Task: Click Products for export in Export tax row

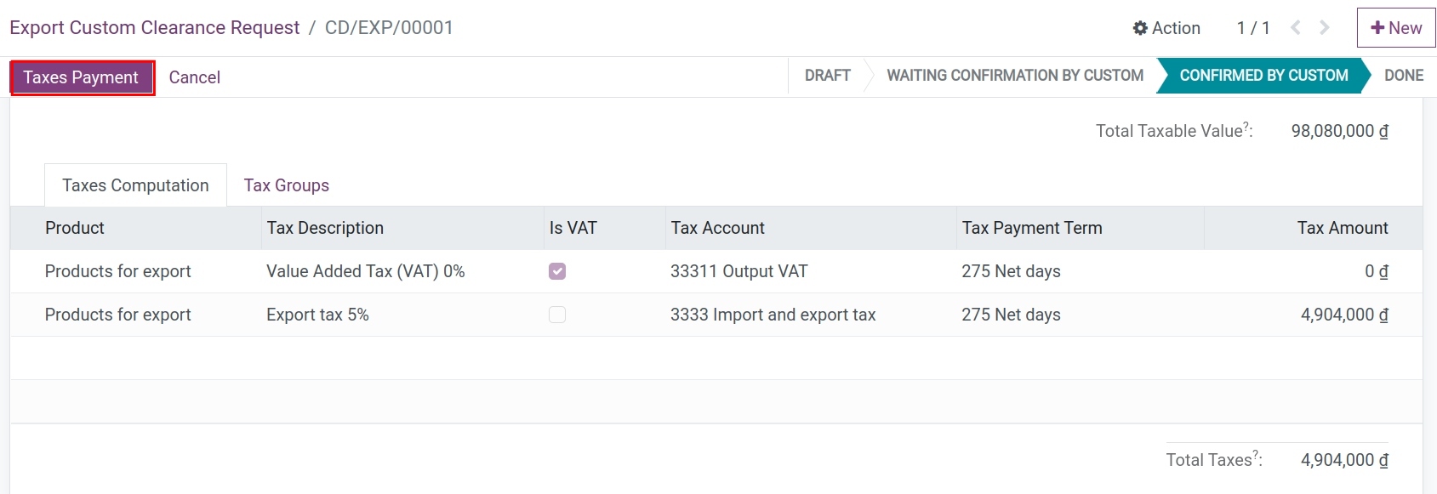Action: [117, 315]
